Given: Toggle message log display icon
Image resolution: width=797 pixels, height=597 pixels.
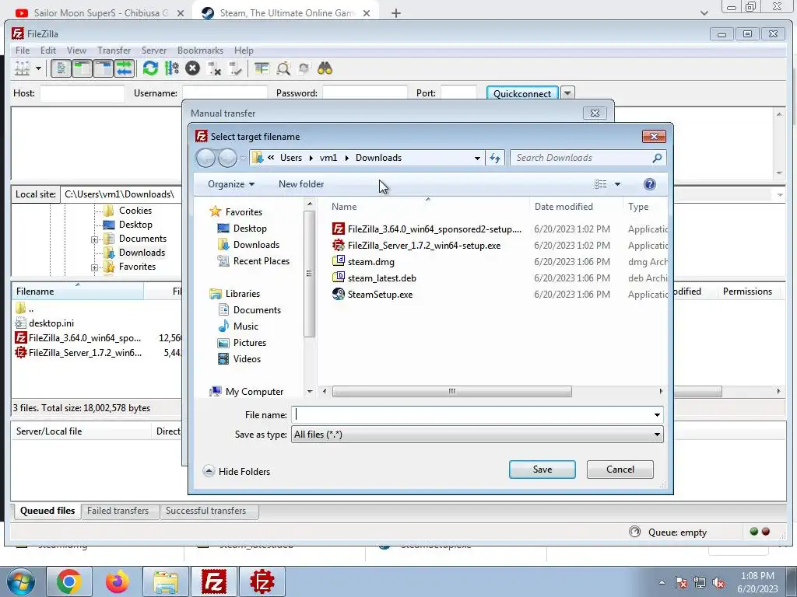Looking at the screenshot, I should 61,68.
